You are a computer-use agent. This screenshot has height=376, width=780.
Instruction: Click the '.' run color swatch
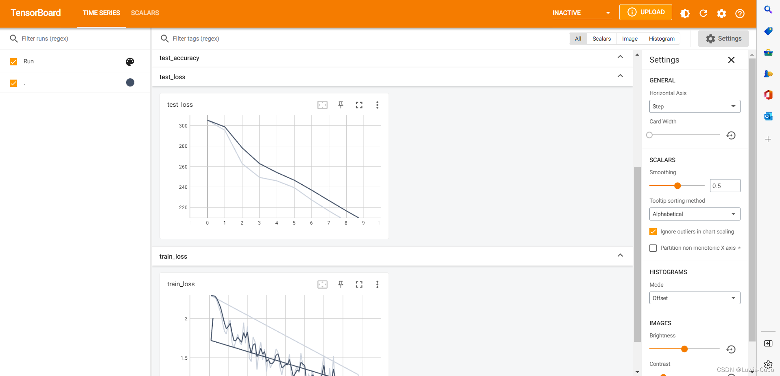pos(130,83)
